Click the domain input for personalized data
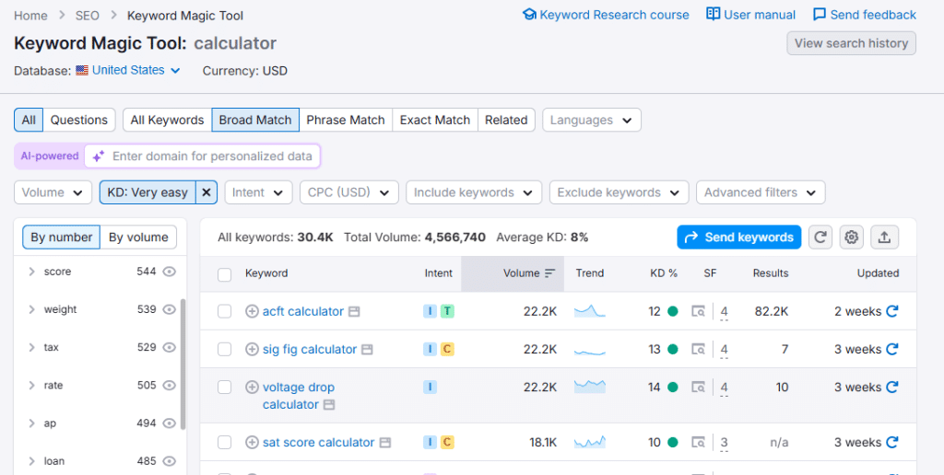 202,156
